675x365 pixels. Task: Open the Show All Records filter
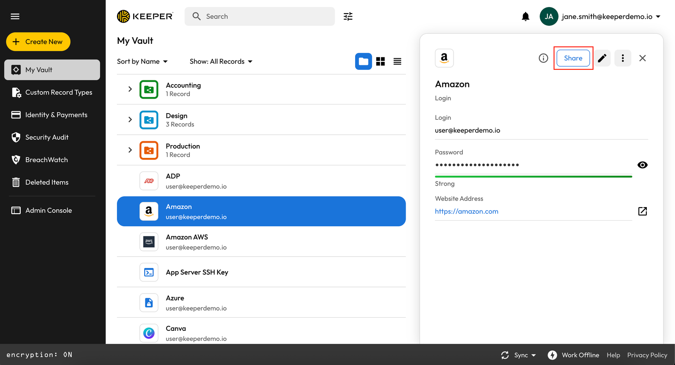coord(221,61)
